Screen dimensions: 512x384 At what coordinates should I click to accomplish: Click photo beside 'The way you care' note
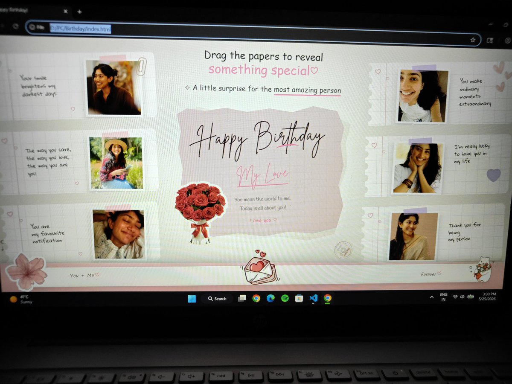click(x=116, y=163)
